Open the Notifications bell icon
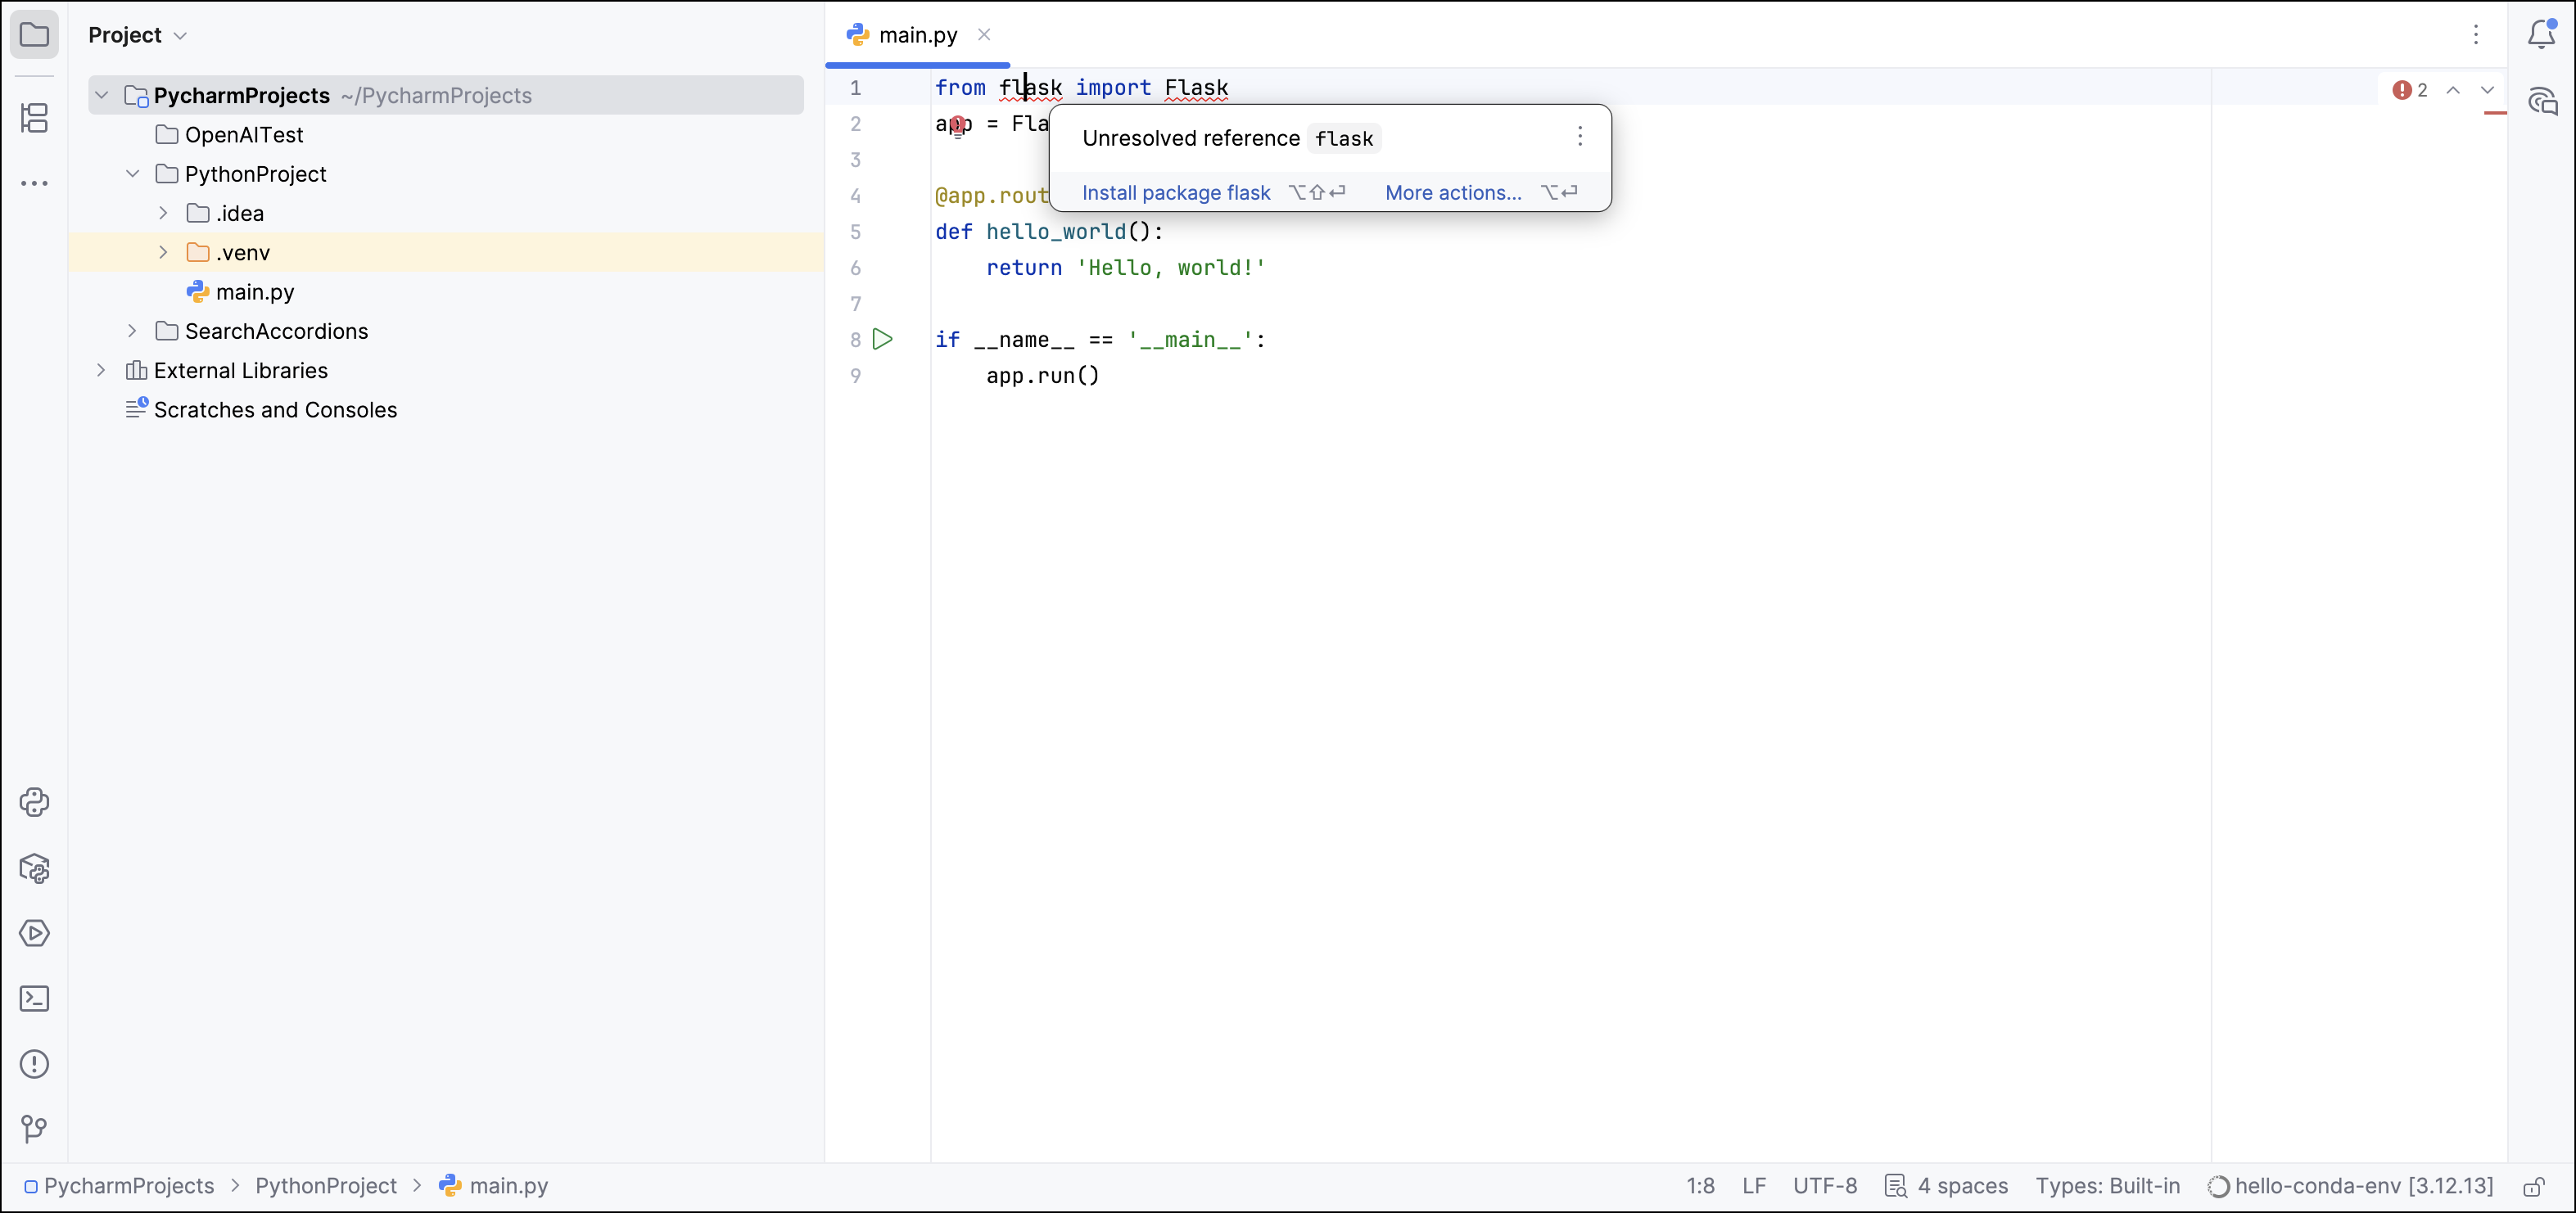 [x=2541, y=35]
